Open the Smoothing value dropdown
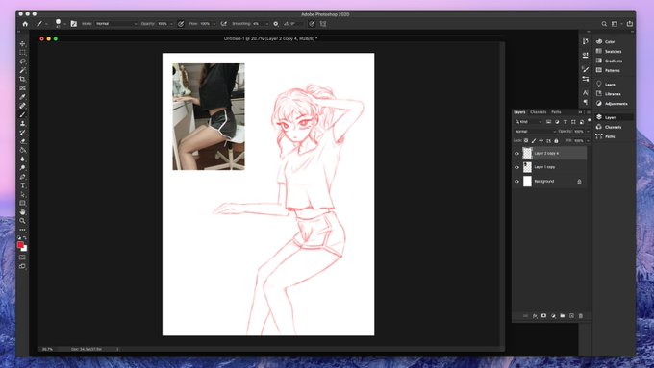This screenshot has width=654, height=368. pos(267,24)
